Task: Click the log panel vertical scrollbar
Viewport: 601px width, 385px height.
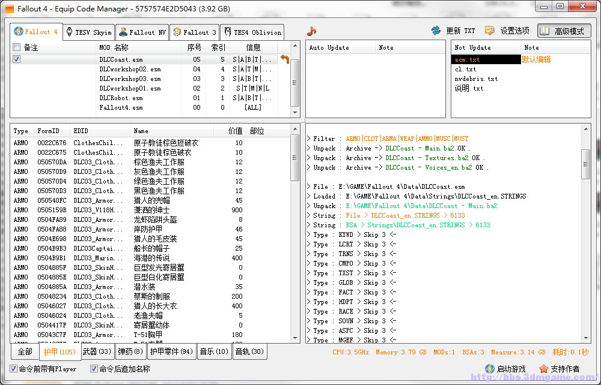Action: pyautogui.click(x=586, y=163)
